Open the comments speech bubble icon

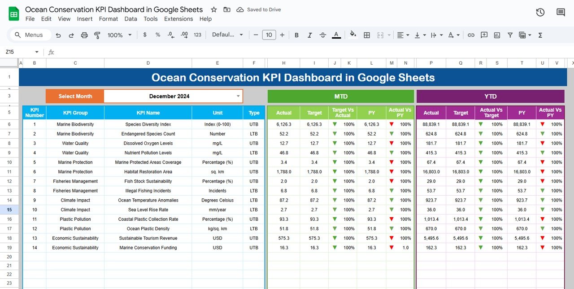(x=561, y=13)
